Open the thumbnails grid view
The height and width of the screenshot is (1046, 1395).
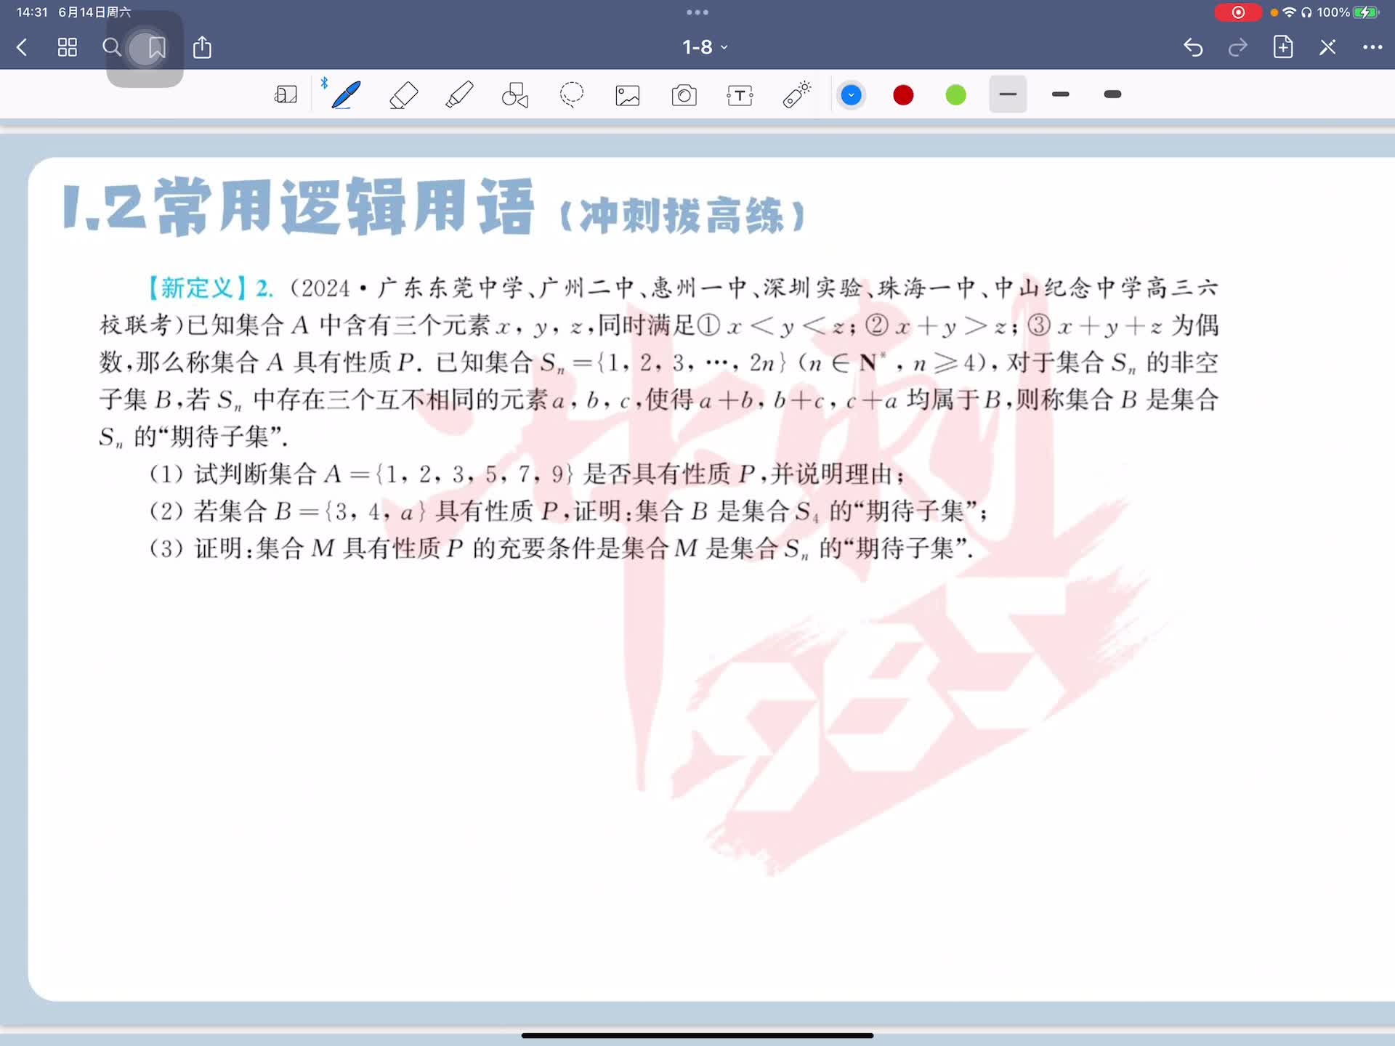68,47
